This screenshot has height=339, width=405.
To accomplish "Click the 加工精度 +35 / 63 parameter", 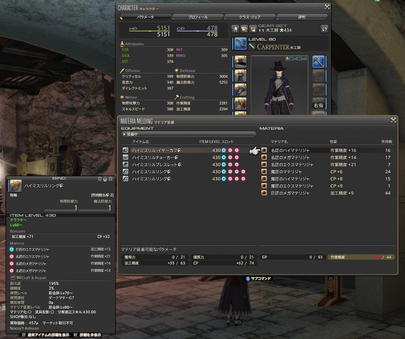I will click(155, 263).
